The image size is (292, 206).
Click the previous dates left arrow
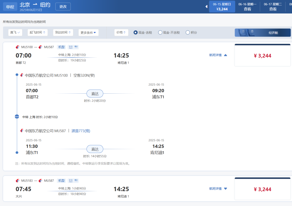(207, 6)
